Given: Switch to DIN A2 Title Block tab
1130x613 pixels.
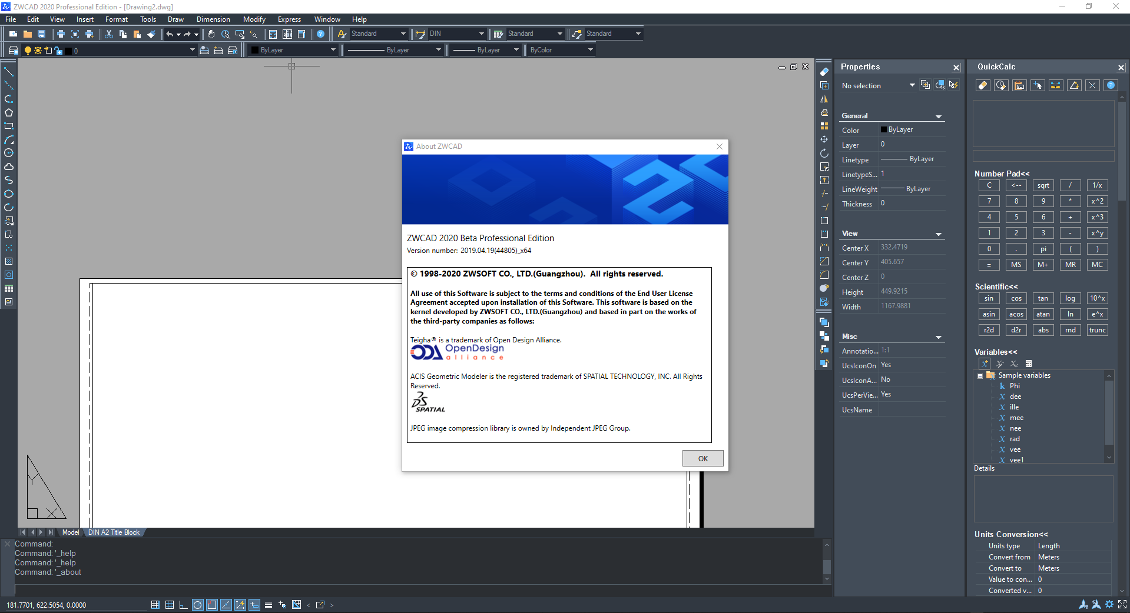Looking at the screenshot, I should pyautogui.click(x=114, y=532).
